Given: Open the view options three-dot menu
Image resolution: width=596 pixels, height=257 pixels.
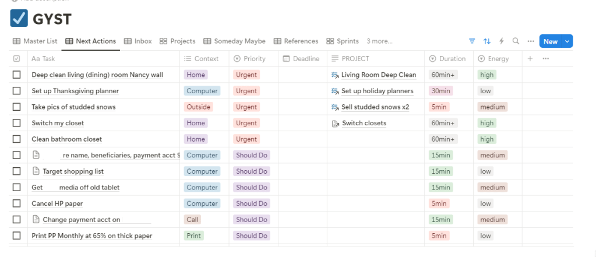Looking at the screenshot, I should point(530,41).
